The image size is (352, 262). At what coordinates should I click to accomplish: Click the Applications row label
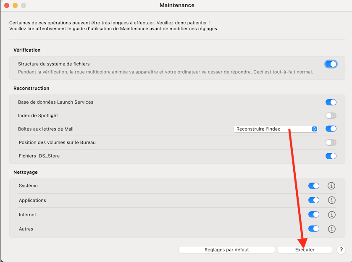32,200
